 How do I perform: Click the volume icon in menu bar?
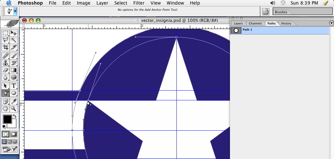click(272, 3)
